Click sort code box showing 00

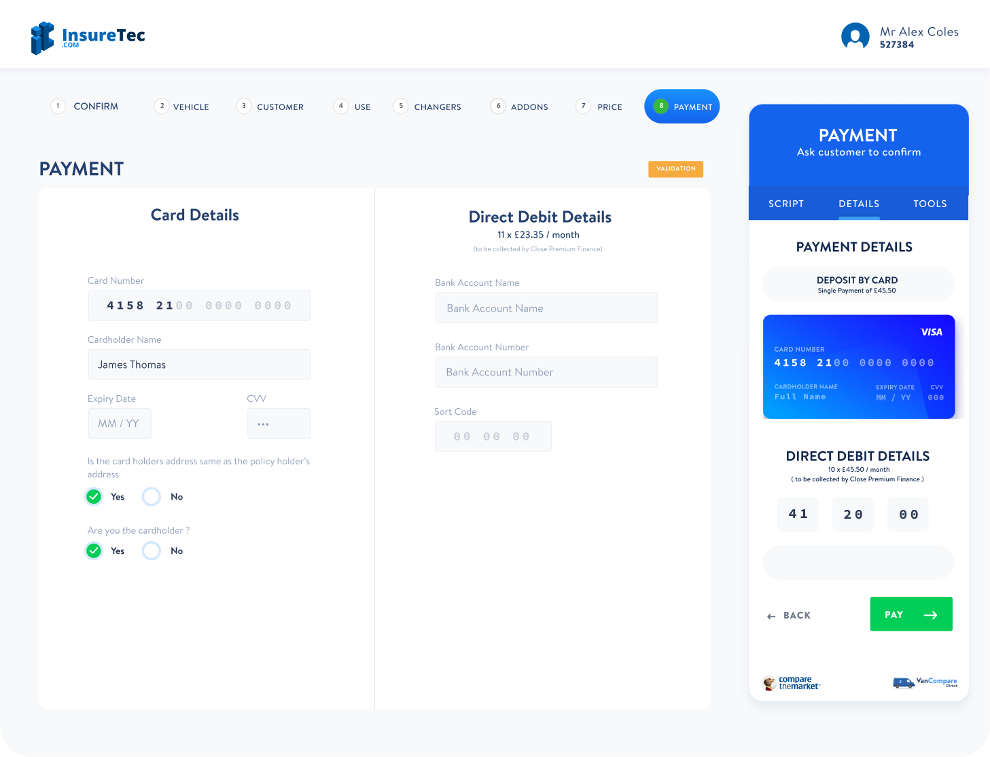(x=908, y=514)
